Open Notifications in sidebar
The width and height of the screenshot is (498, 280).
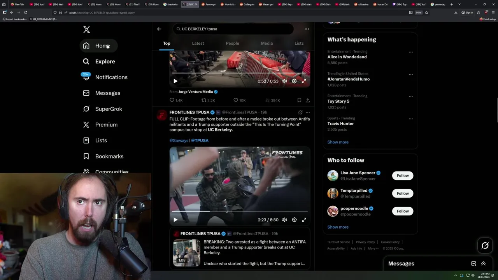(105, 77)
